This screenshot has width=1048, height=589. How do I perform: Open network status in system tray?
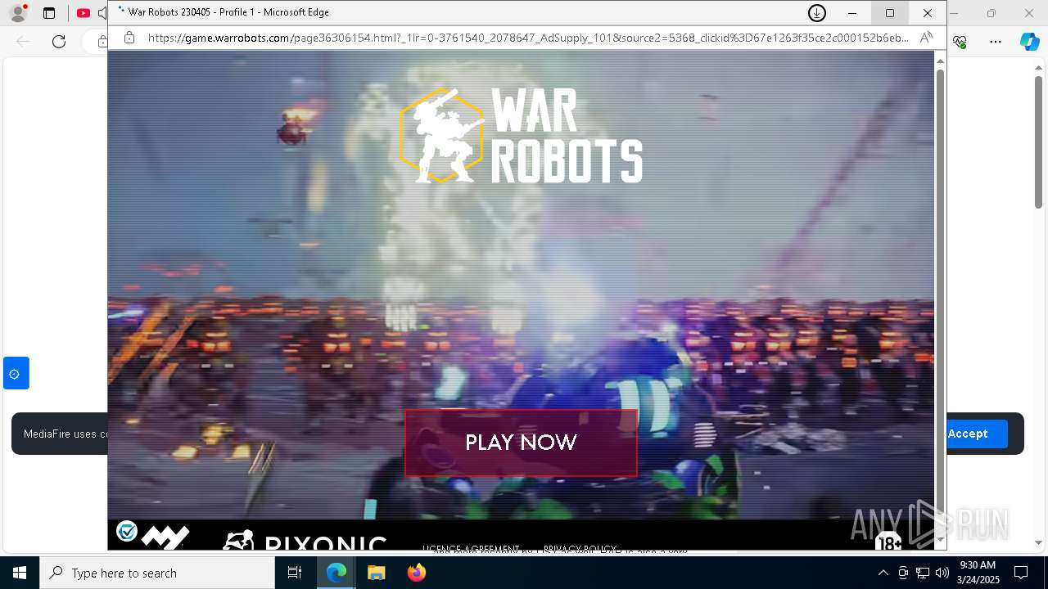(922, 573)
